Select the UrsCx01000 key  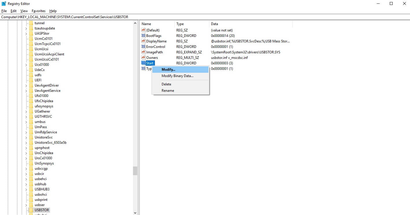click(43, 158)
